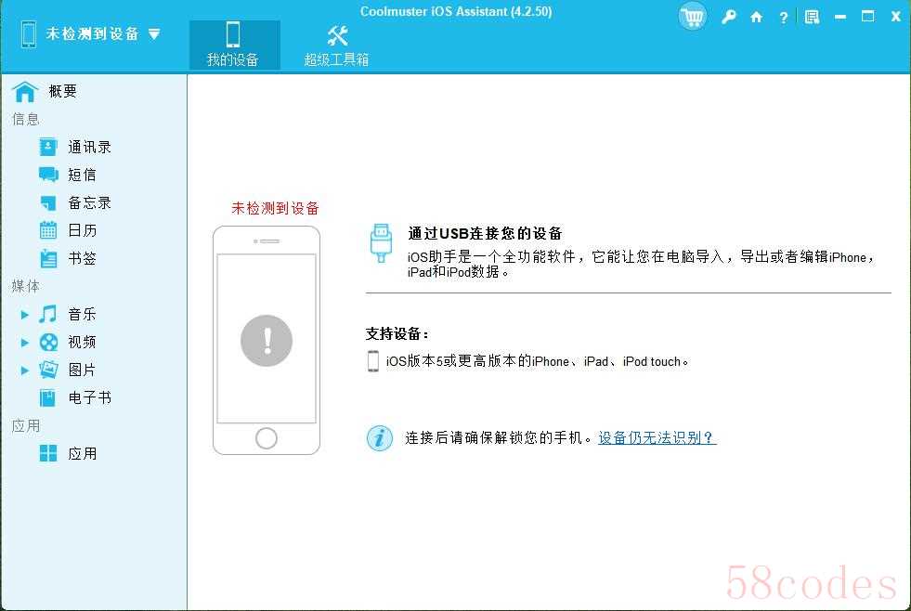This screenshot has width=911, height=611.
Task: Click phone icon beside device name in header
Action: (29, 33)
